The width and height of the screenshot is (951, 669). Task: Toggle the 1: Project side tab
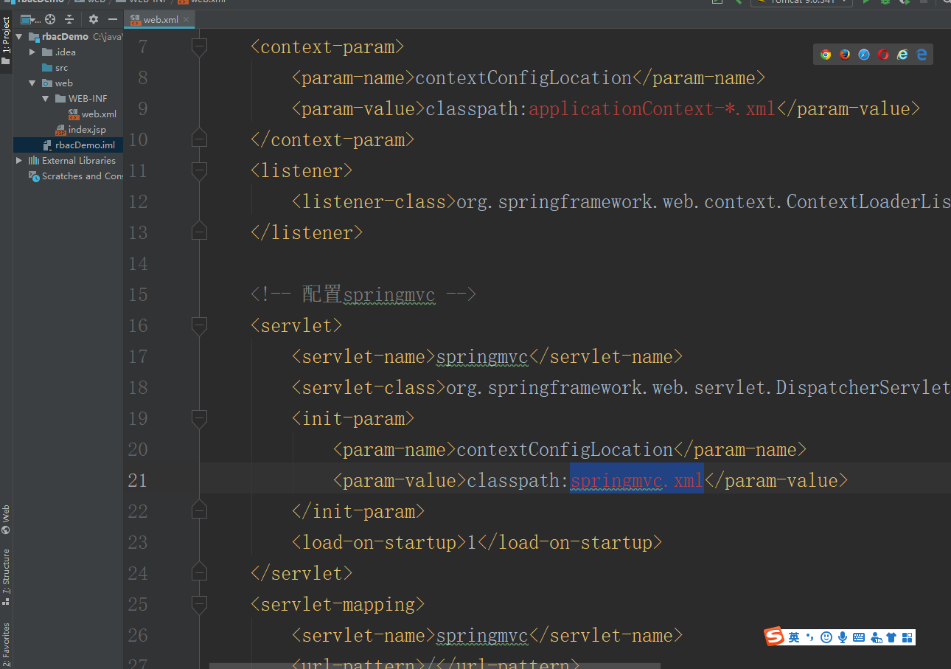click(6, 41)
